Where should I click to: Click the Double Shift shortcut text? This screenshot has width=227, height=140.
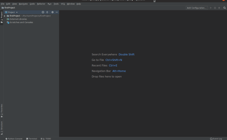click(126, 54)
